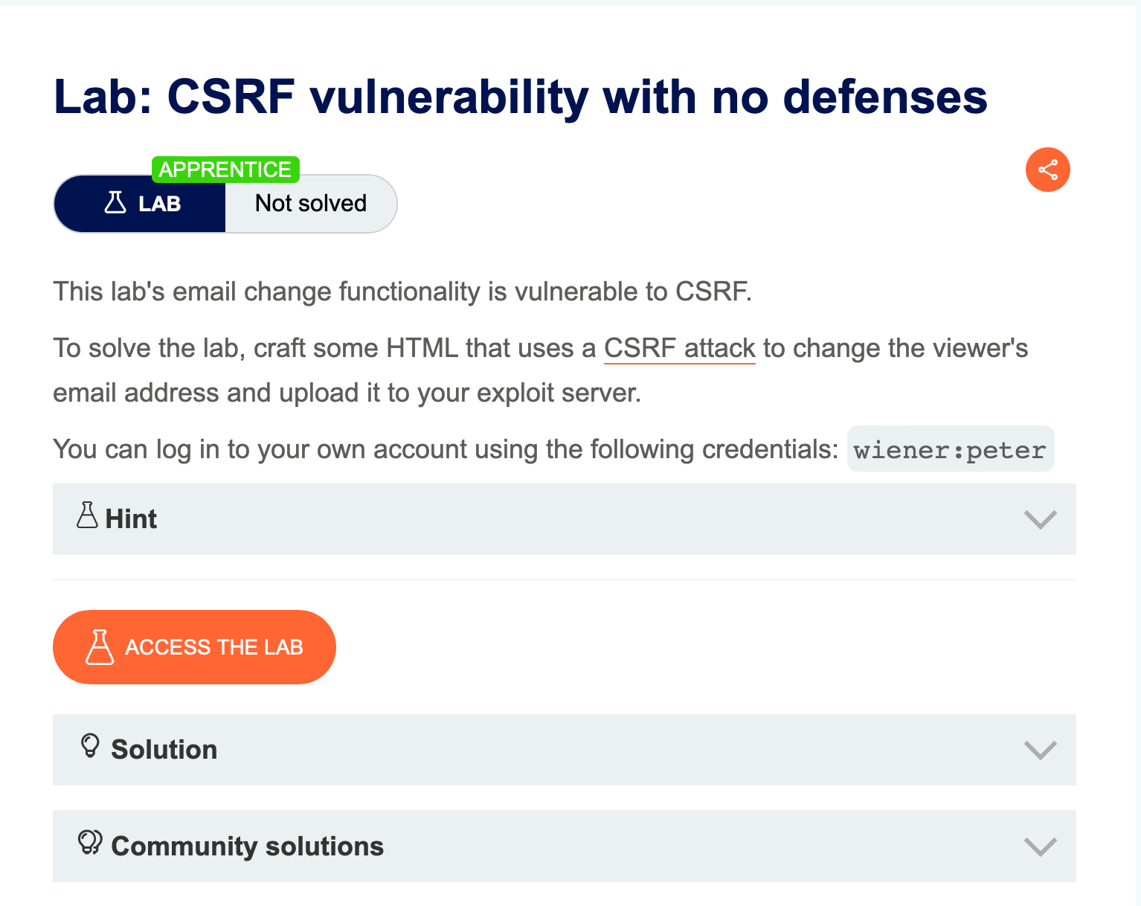This screenshot has width=1141, height=906.
Task: Expand the Hint section chevron
Action: [1040, 519]
